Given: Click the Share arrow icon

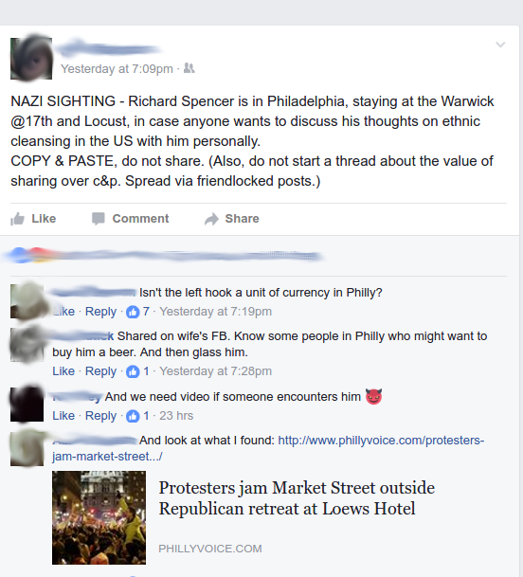Looking at the screenshot, I should click(x=211, y=219).
